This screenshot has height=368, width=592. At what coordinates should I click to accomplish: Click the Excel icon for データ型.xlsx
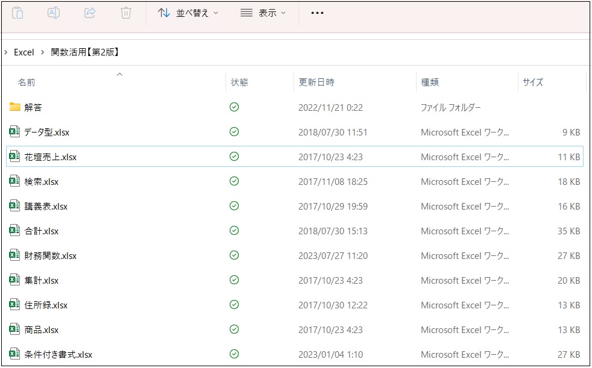pyautogui.click(x=15, y=132)
